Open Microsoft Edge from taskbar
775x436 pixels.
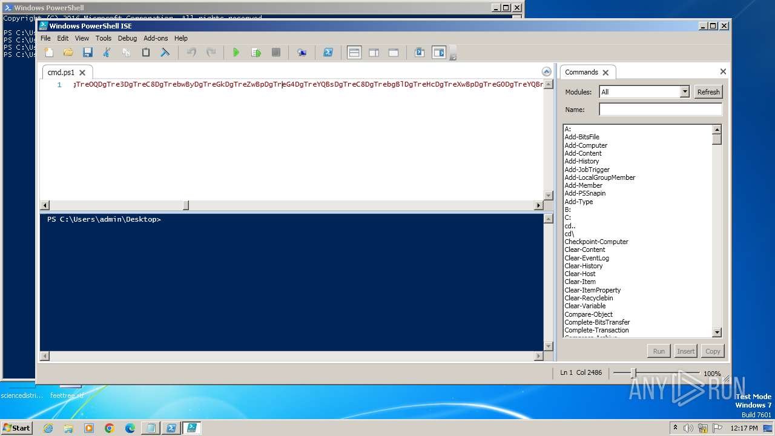(130, 428)
